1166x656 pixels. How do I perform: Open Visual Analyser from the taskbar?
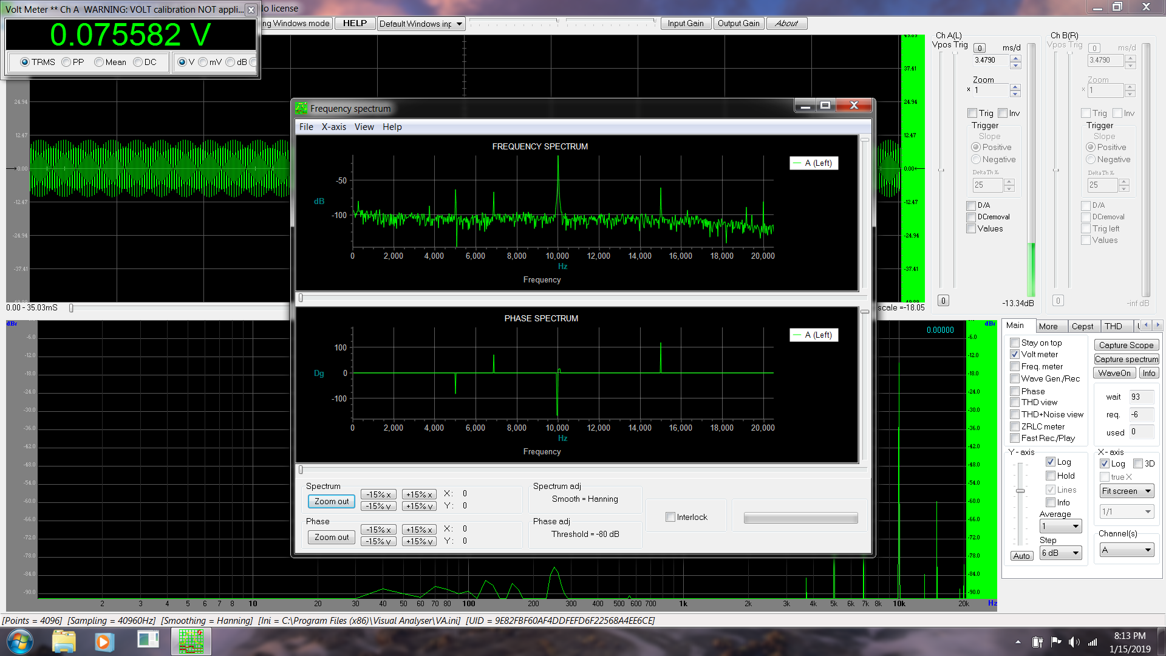(x=191, y=641)
